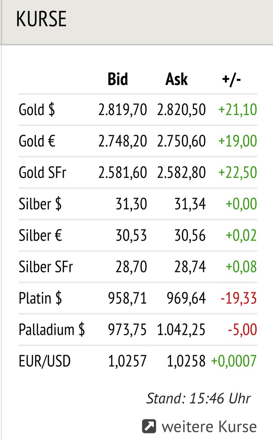273x440 pixels.
Task: Select the Palladium $ row label
Action: click(52, 330)
